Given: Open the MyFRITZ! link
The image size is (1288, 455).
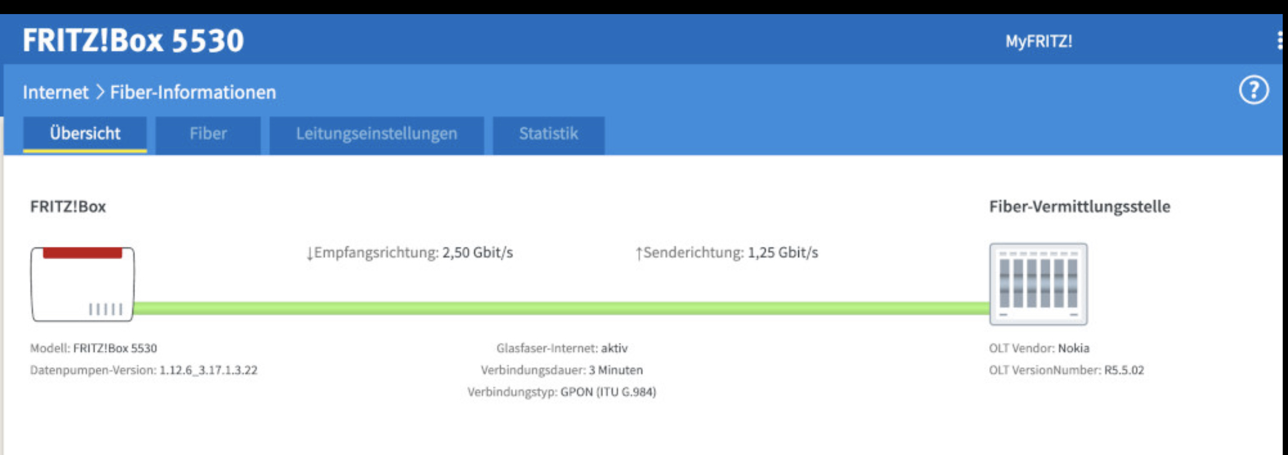Looking at the screenshot, I should [x=1039, y=41].
